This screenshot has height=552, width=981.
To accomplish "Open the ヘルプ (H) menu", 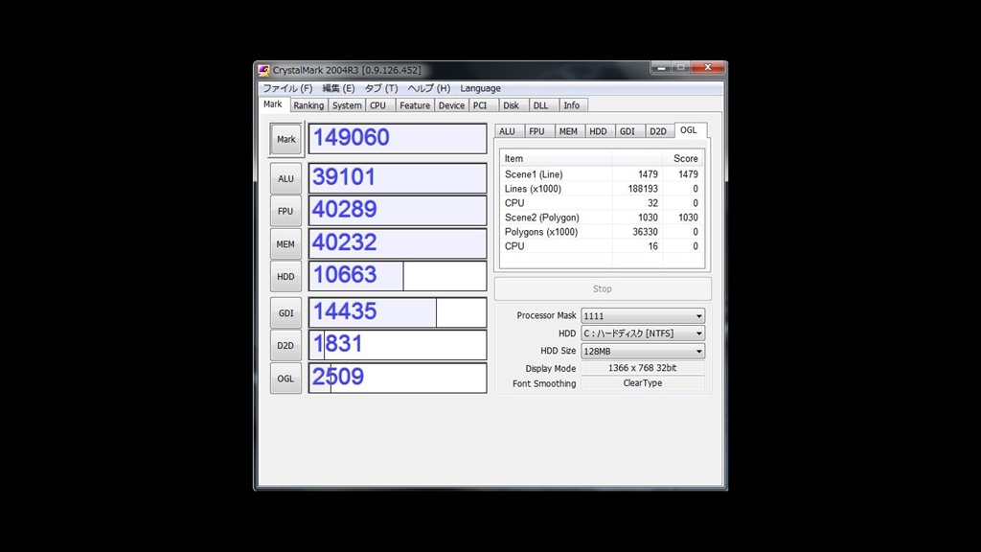I will tap(428, 88).
